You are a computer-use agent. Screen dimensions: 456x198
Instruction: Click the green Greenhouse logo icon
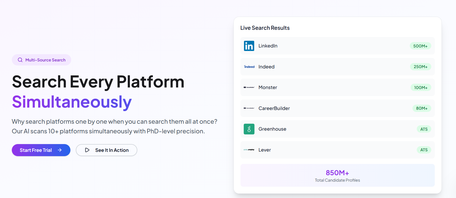[x=249, y=129]
